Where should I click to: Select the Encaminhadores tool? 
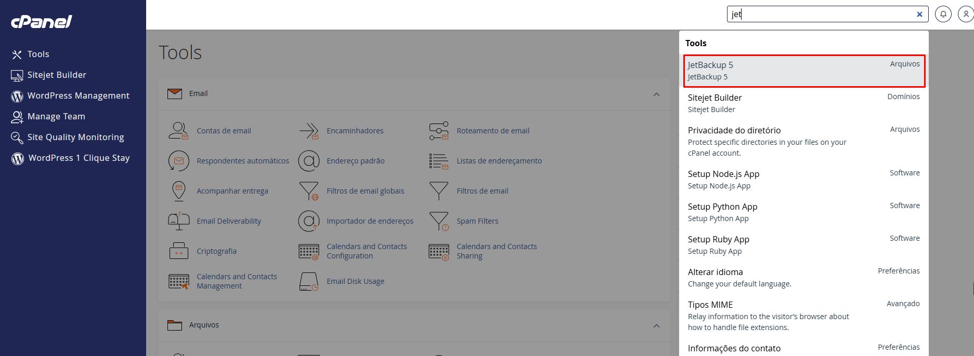click(355, 130)
